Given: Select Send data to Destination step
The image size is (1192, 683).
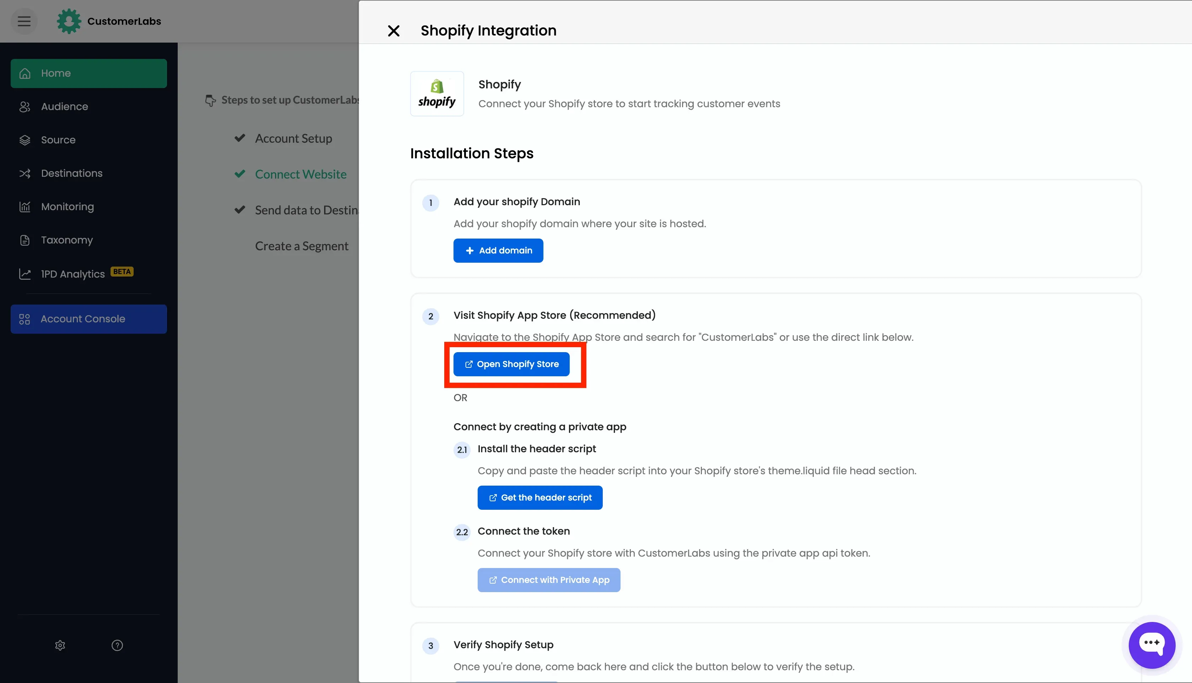Looking at the screenshot, I should click(307, 210).
